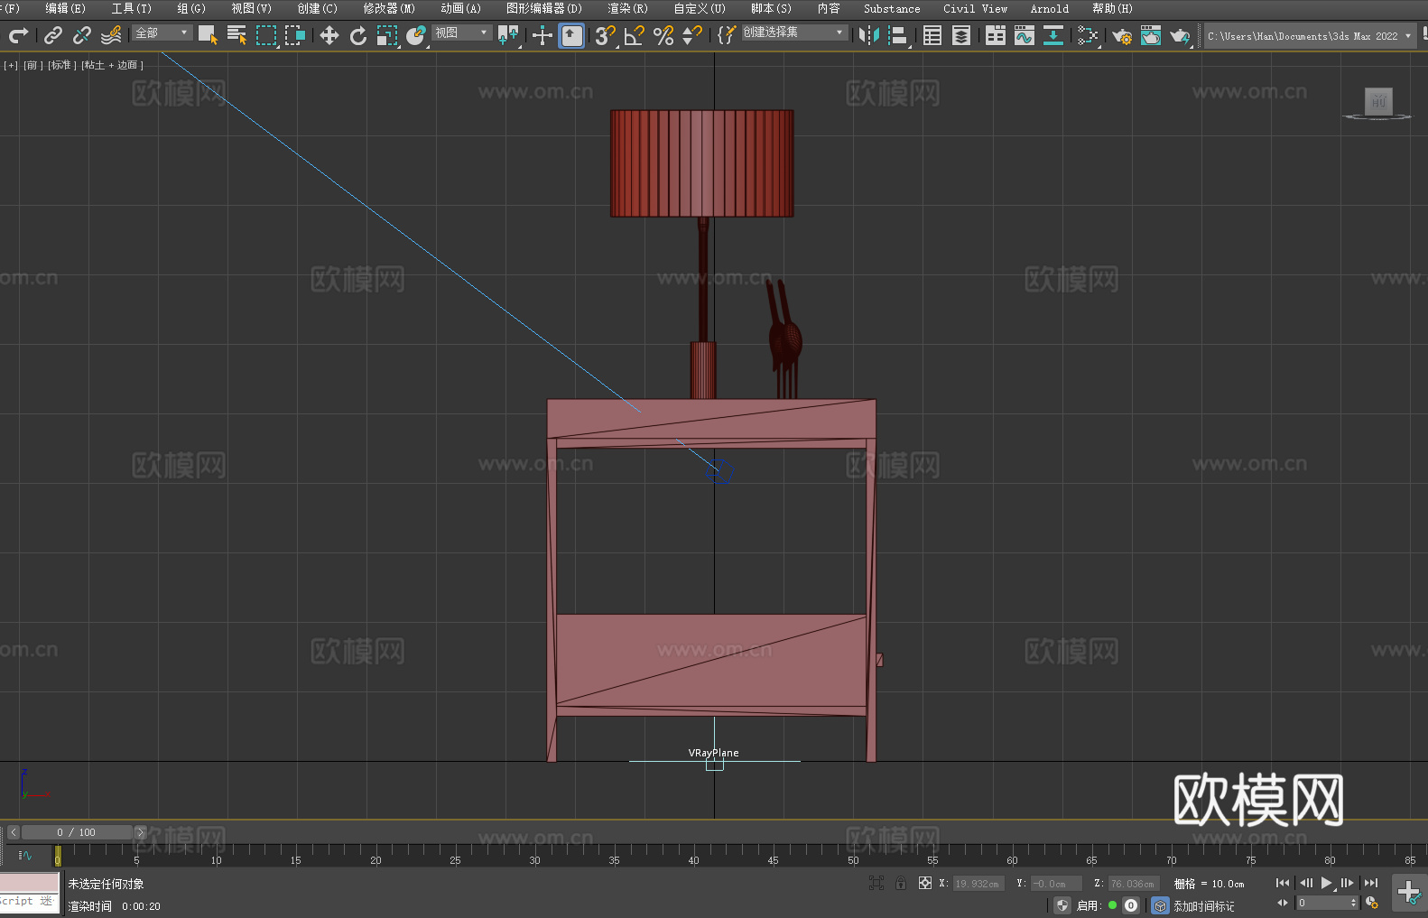Select the Unlink selection tool
1428x918 pixels.
click(82, 35)
